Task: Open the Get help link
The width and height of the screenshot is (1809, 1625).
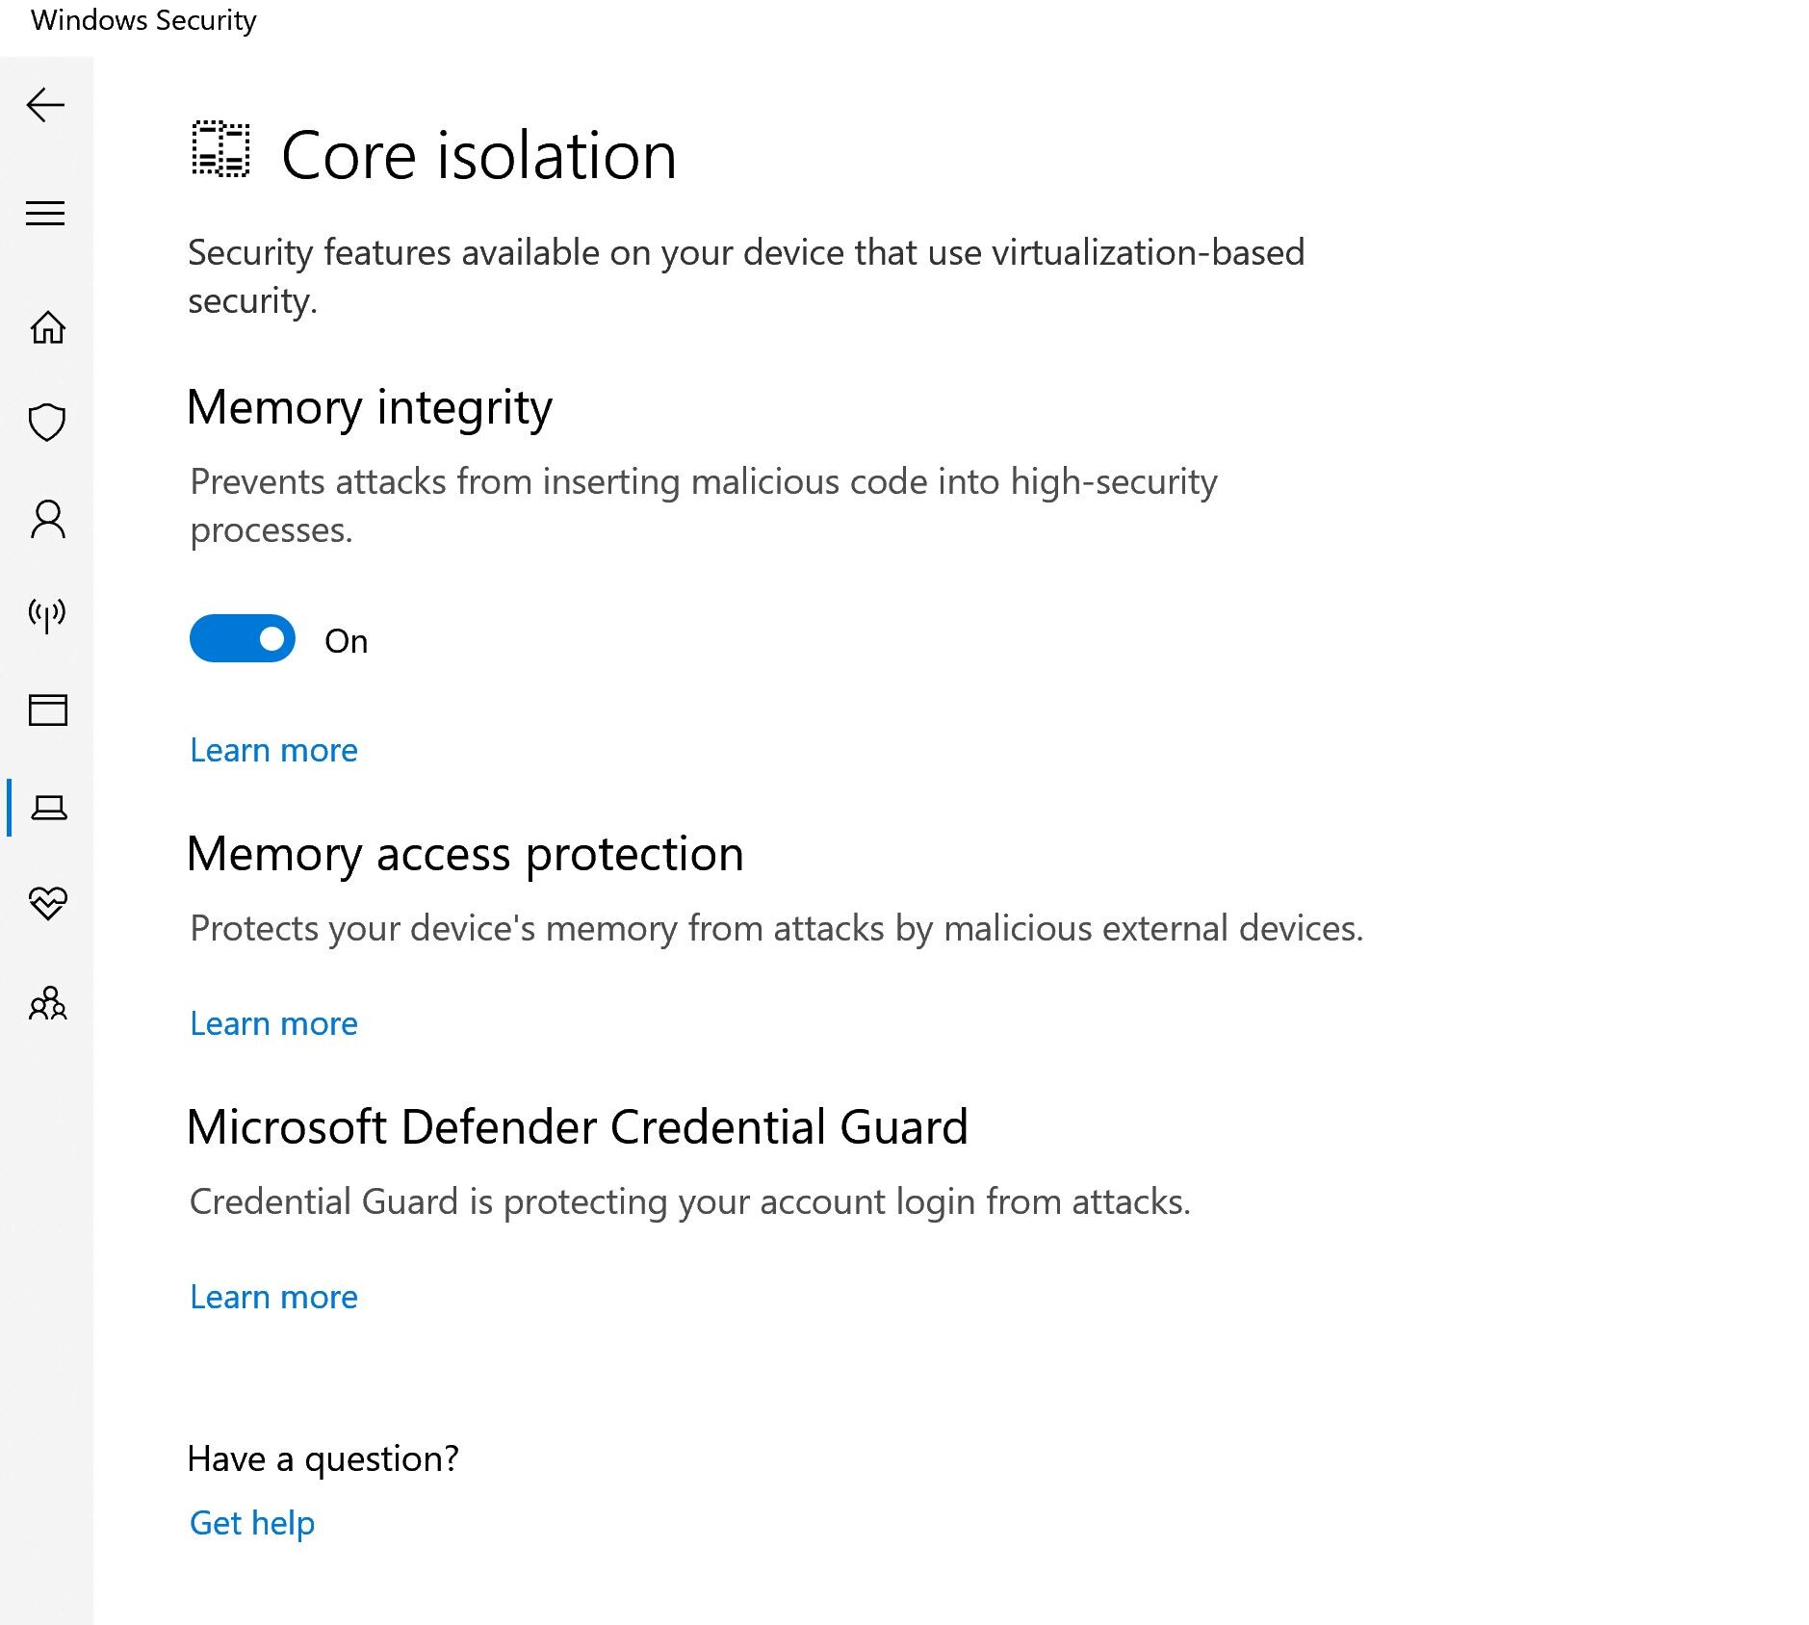Action: pyautogui.click(x=252, y=1523)
